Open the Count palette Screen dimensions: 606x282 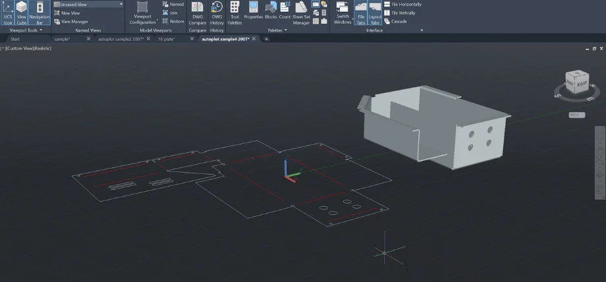[x=285, y=11]
